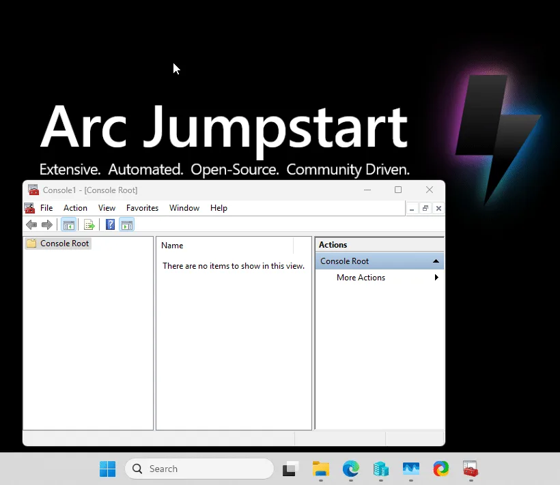Open the View menu

coord(107,208)
